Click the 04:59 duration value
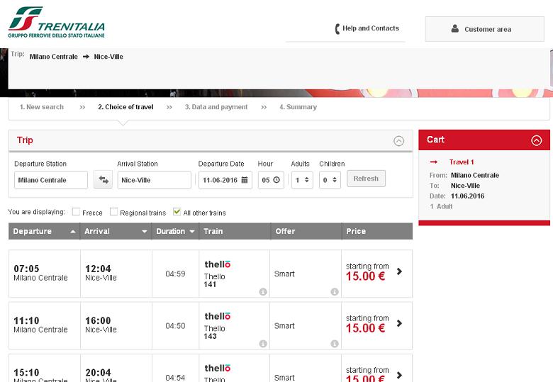 [x=175, y=274]
